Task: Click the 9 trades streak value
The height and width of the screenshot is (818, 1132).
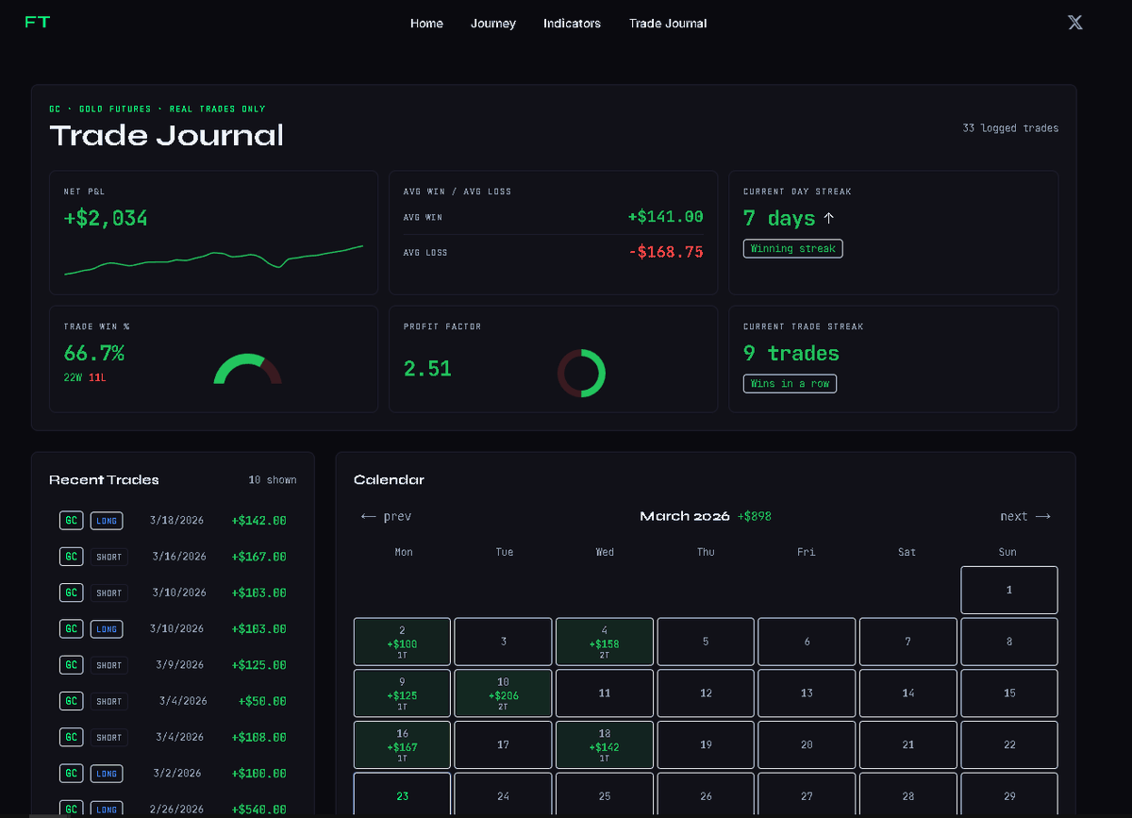Action: coord(791,354)
